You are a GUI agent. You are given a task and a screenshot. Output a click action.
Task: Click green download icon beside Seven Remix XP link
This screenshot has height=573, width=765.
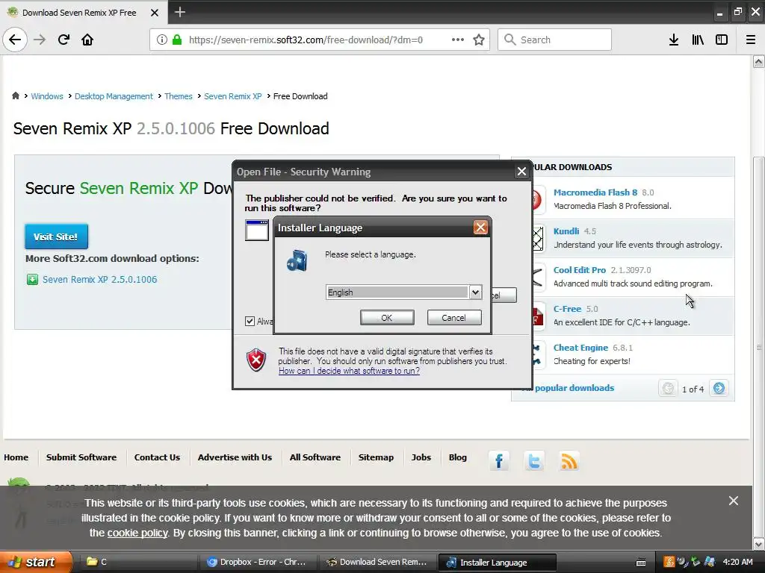(32, 279)
